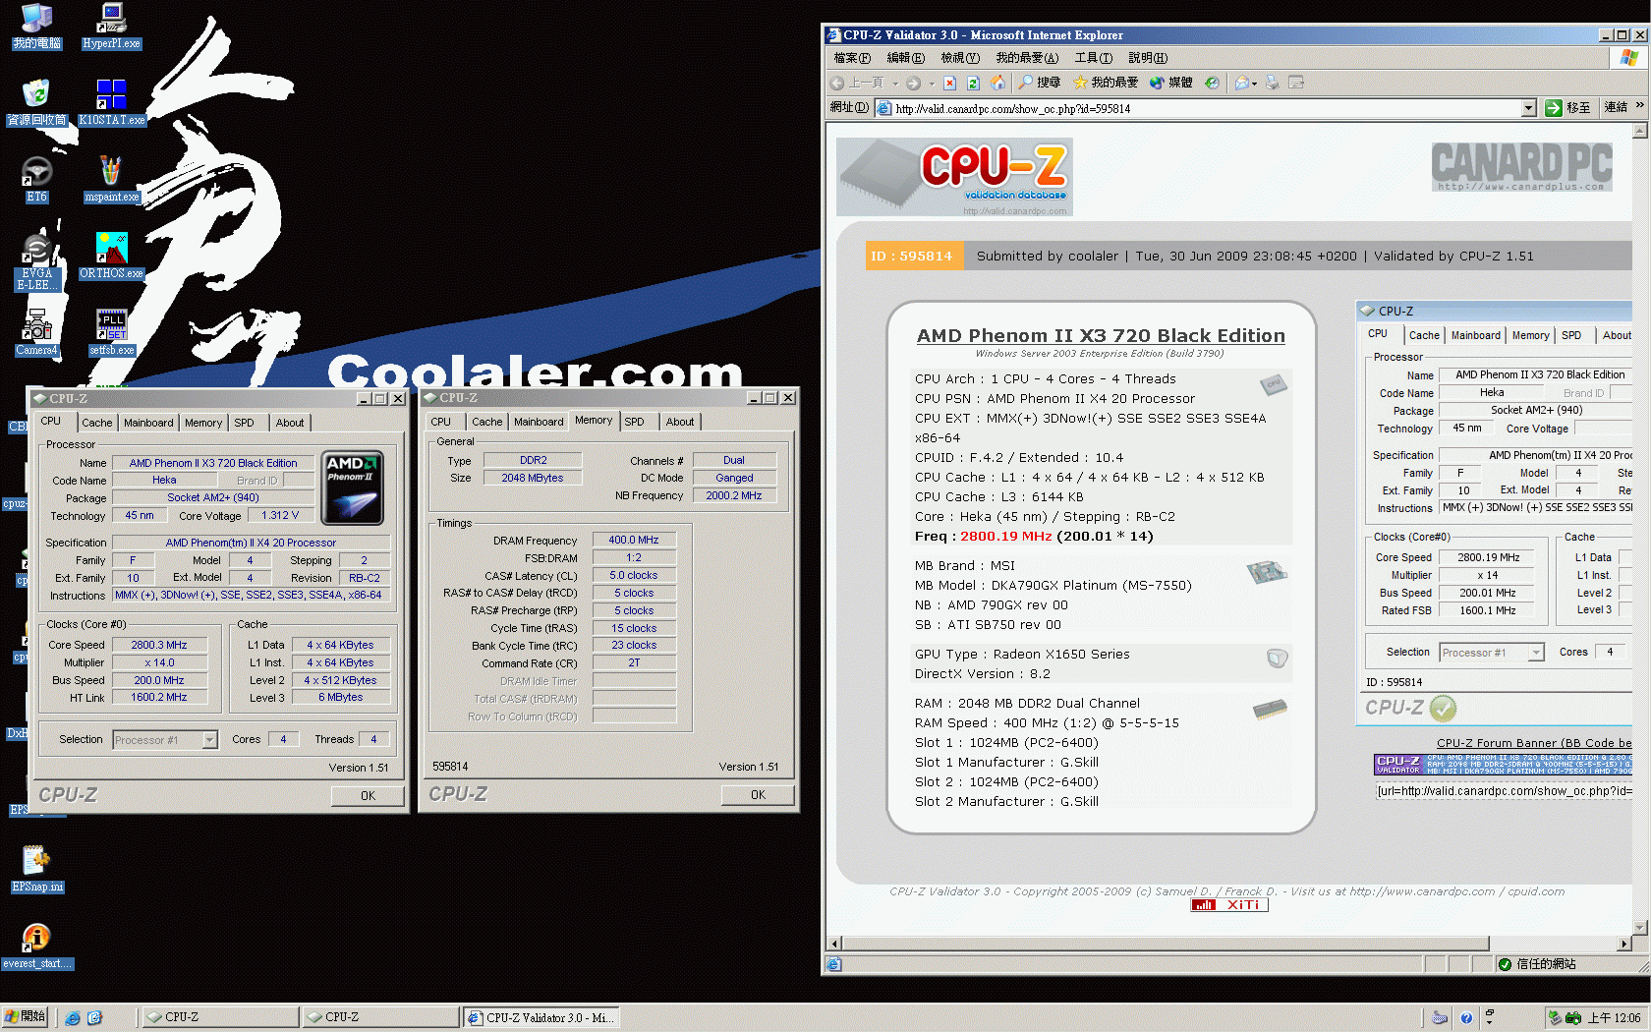
Task: Open My Computer desktop icon
Action: [x=36, y=25]
